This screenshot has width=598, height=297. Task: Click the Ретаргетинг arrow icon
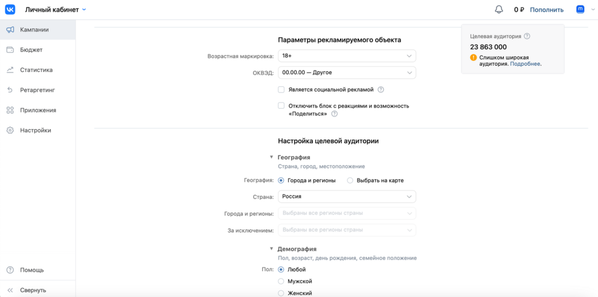click(10, 90)
